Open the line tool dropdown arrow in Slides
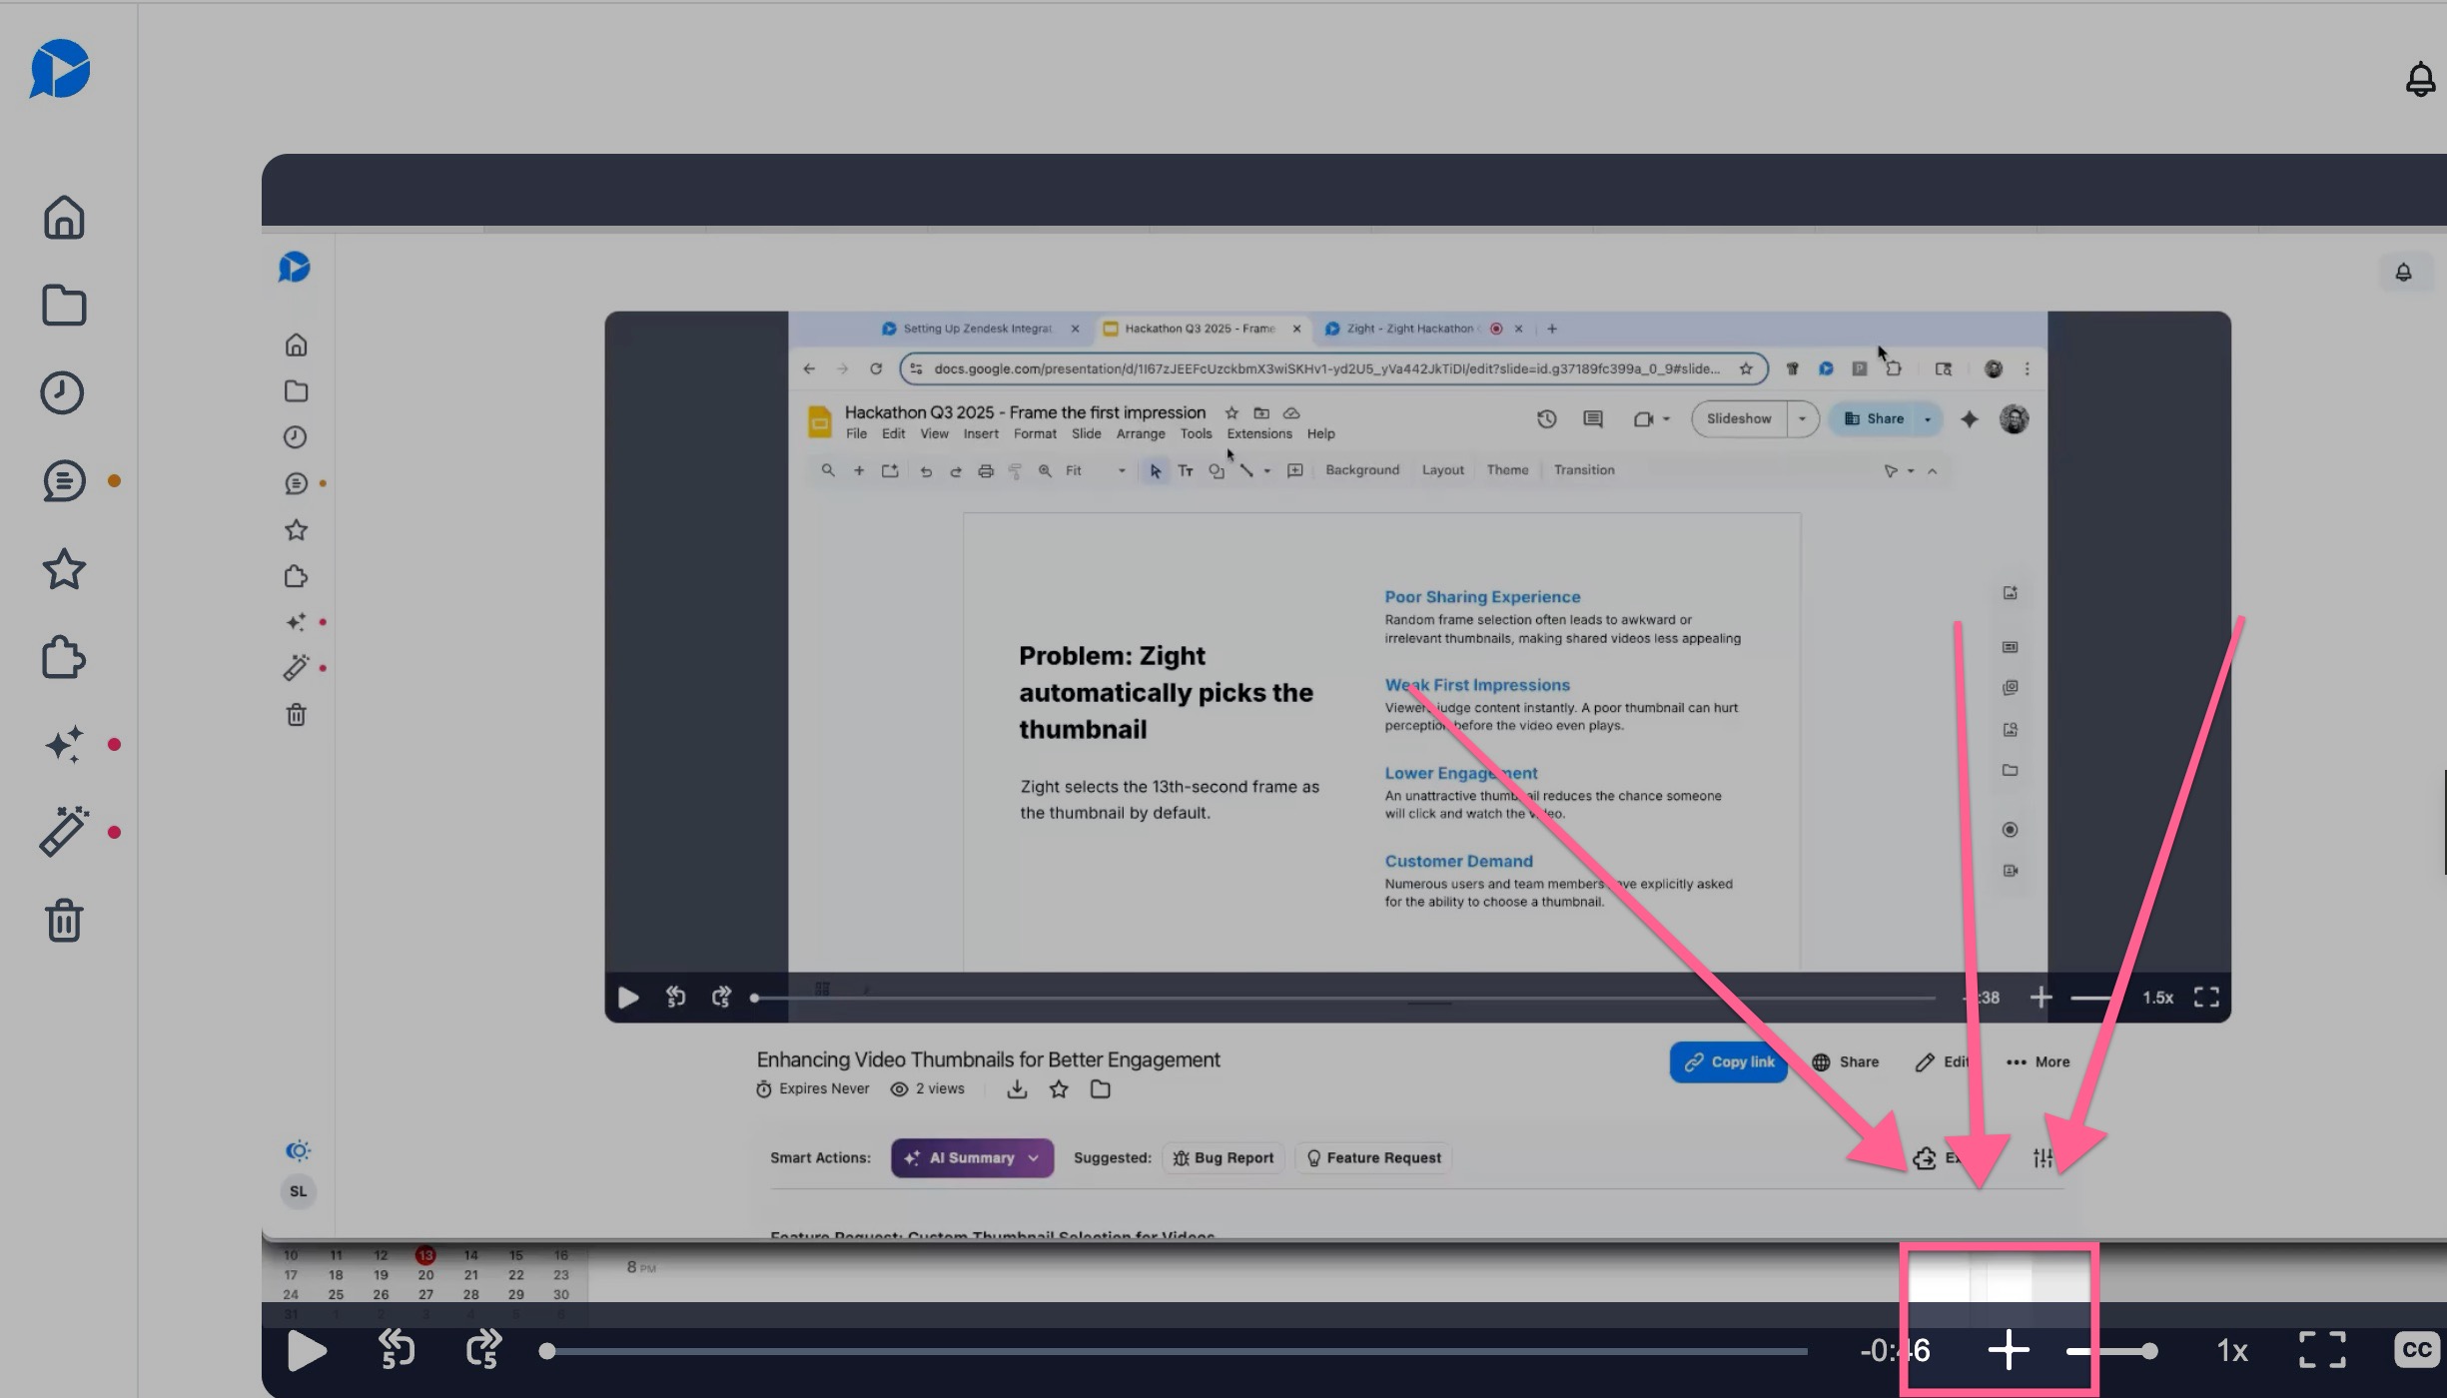The image size is (2447, 1398). (x=1267, y=471)
